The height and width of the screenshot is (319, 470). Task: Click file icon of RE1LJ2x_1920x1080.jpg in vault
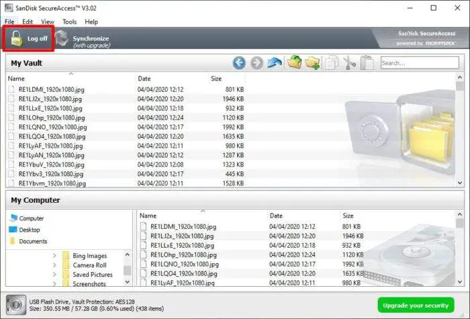[x=11, y=99]
